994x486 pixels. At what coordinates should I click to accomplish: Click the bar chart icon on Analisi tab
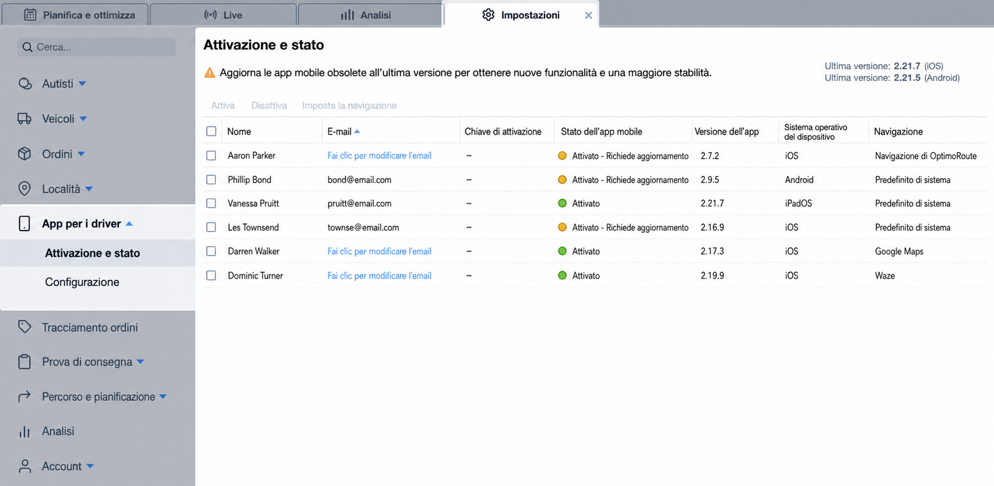(347, 15)
